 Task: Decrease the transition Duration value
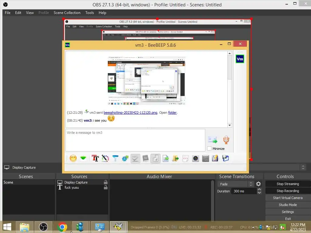tap(259, 193)
